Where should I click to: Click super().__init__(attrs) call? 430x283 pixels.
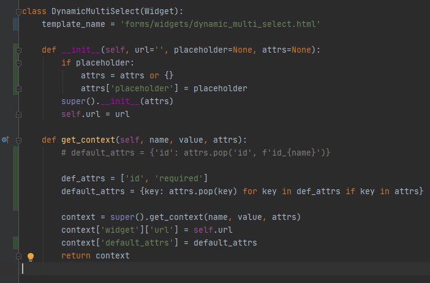click(117, 102)
